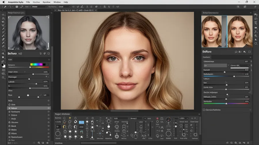
Task: Click the gray input field left of Cömor dal
Action: click(x=215, y=65)
